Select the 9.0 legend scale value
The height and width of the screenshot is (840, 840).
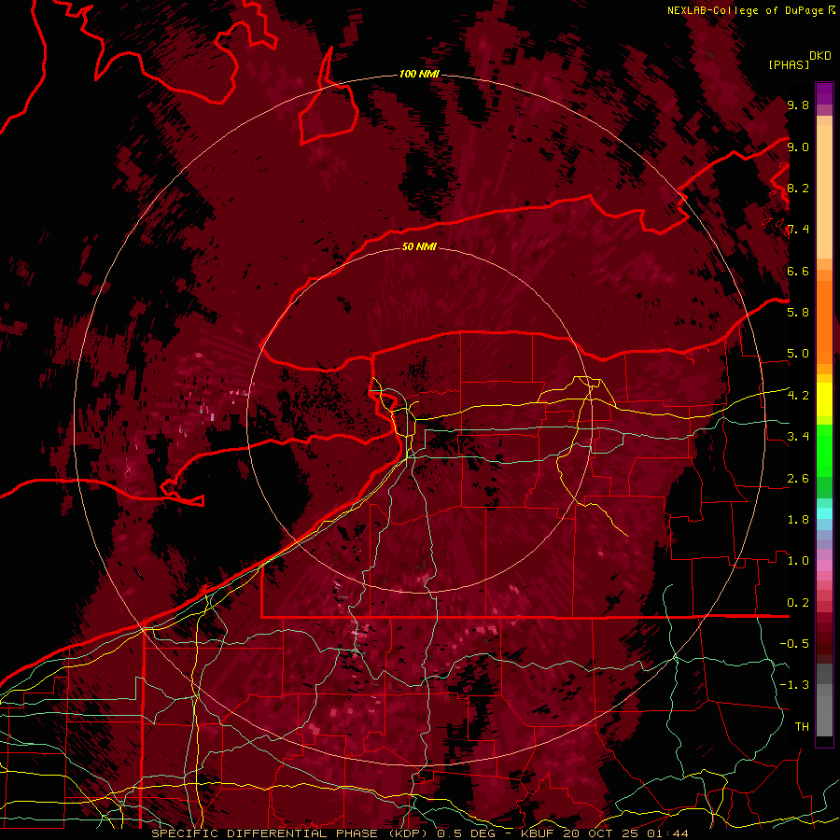click(x=798, y=147)
